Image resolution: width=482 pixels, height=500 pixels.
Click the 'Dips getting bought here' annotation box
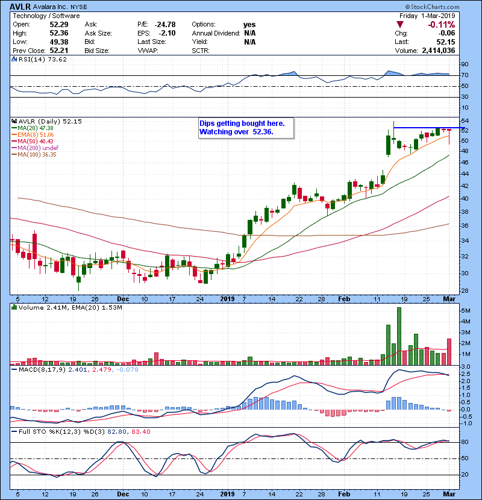[246, 128]
